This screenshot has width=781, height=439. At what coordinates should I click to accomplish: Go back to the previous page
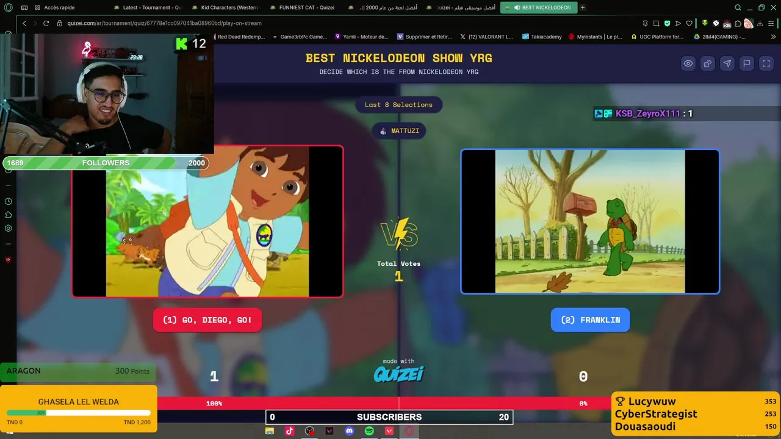coord(24,23)
